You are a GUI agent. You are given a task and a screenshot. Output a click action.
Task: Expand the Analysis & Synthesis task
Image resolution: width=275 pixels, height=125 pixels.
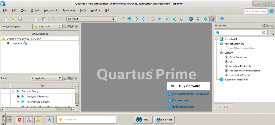(x=18, y=97)
